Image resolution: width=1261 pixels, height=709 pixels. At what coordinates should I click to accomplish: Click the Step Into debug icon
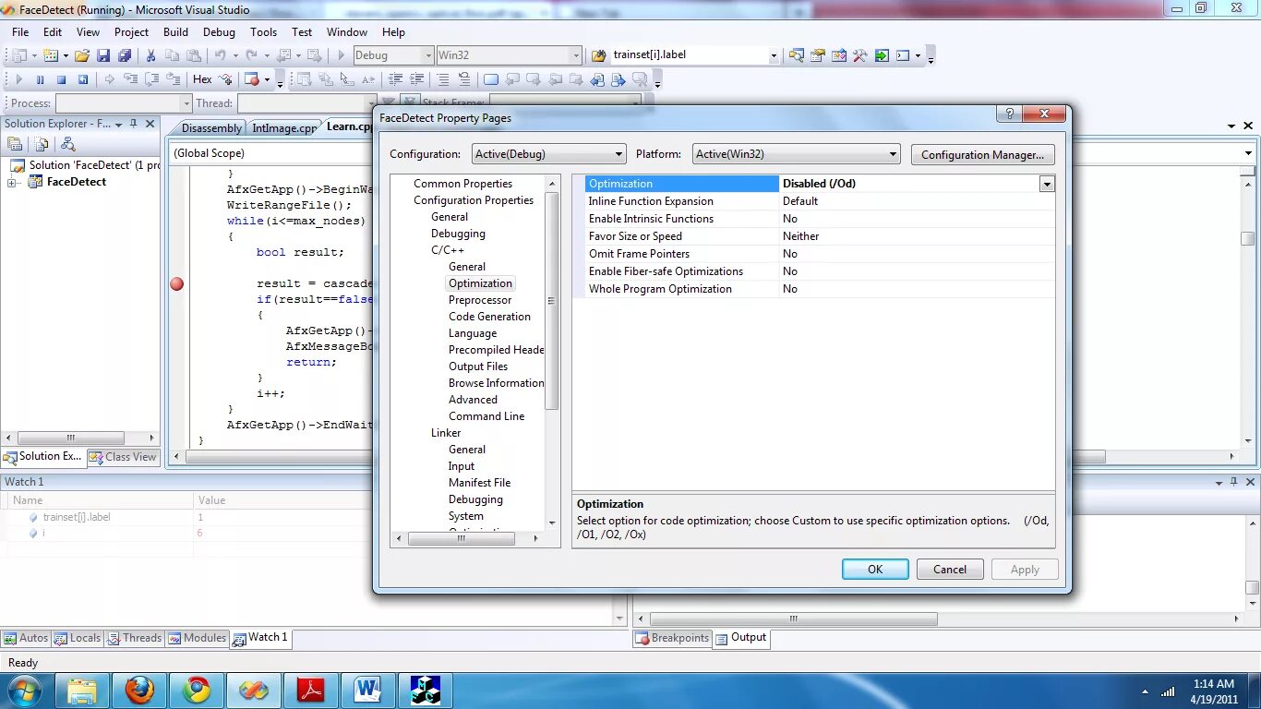click(x=130, y=79)
